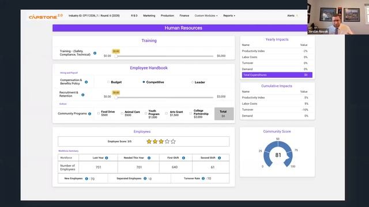Click the Industry ID and Round text

[x=94, y=16]
